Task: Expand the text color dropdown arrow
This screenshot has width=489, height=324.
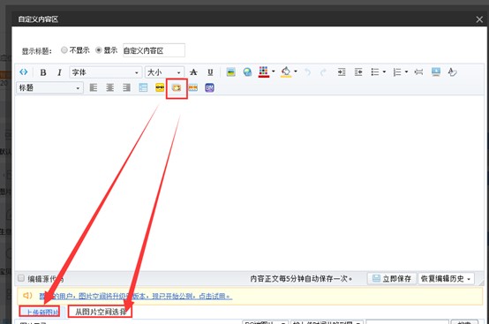Action: (274, 72)
